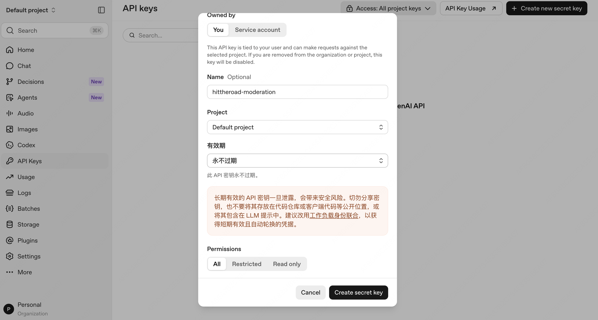Navigate to Agents section
Screen dimensions: 598x320
click(x=55, y=98)
